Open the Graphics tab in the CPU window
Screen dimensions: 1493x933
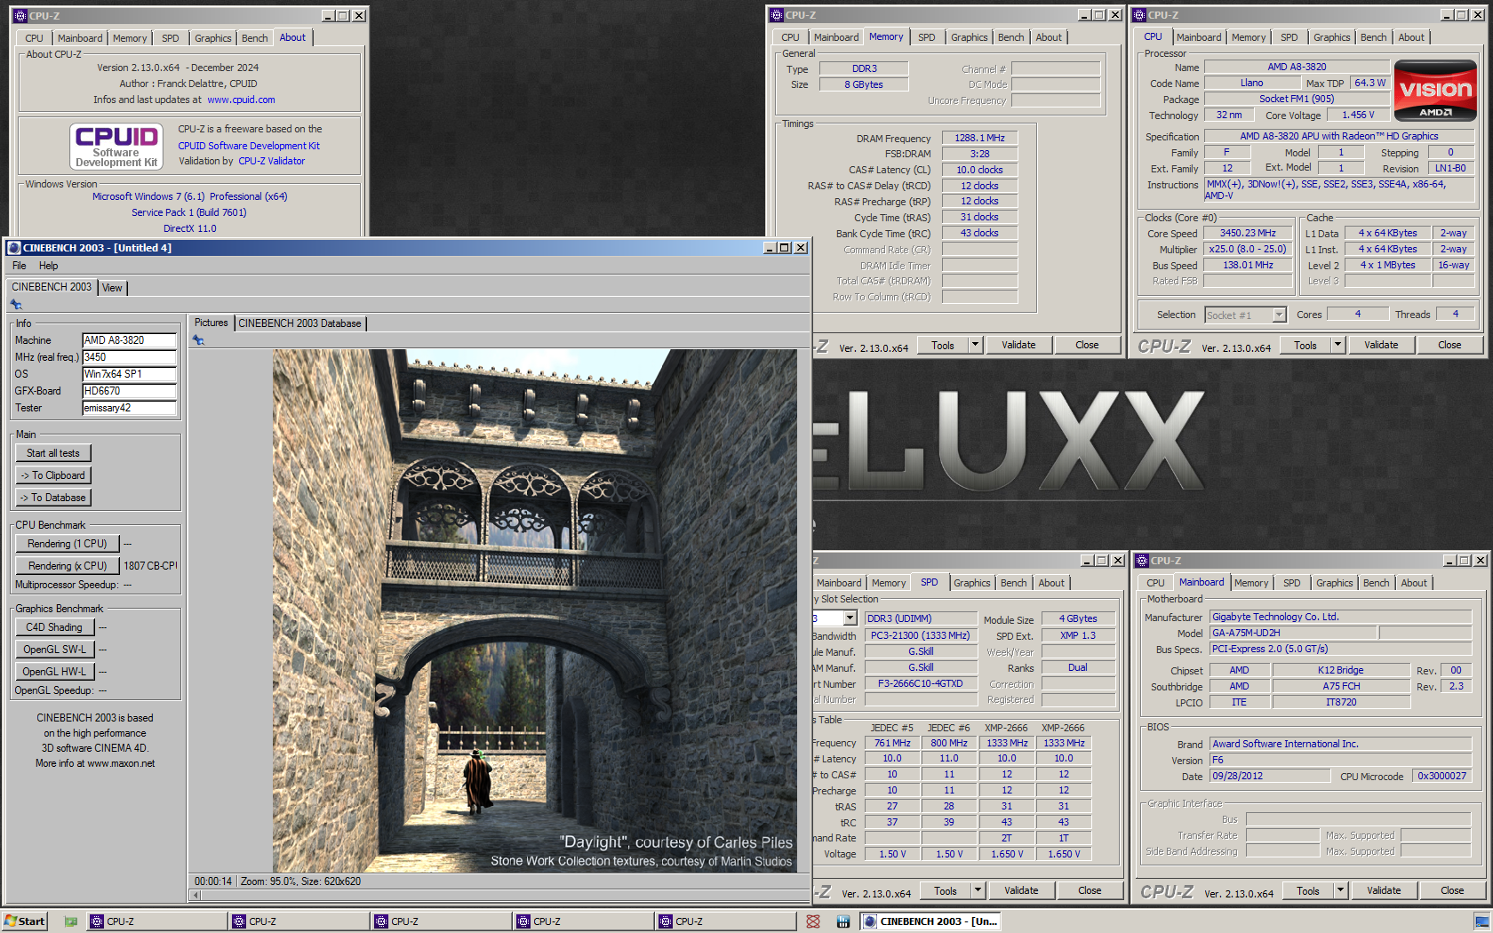click(1332, 37)
